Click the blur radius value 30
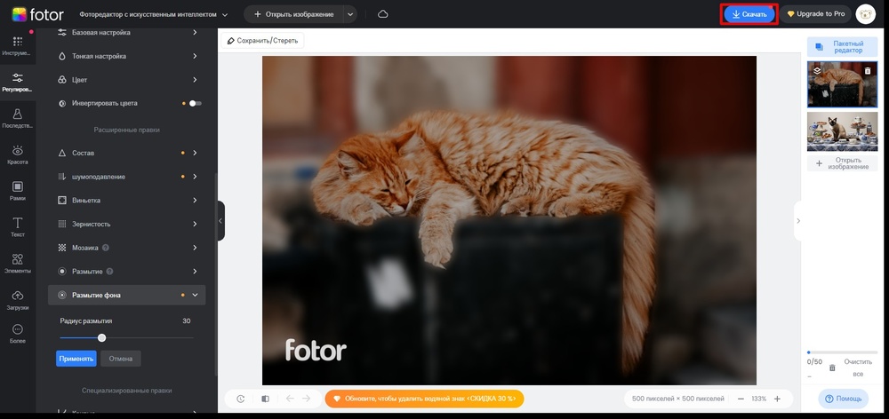This screenshot has height=419, width=889. click(187, 321)
